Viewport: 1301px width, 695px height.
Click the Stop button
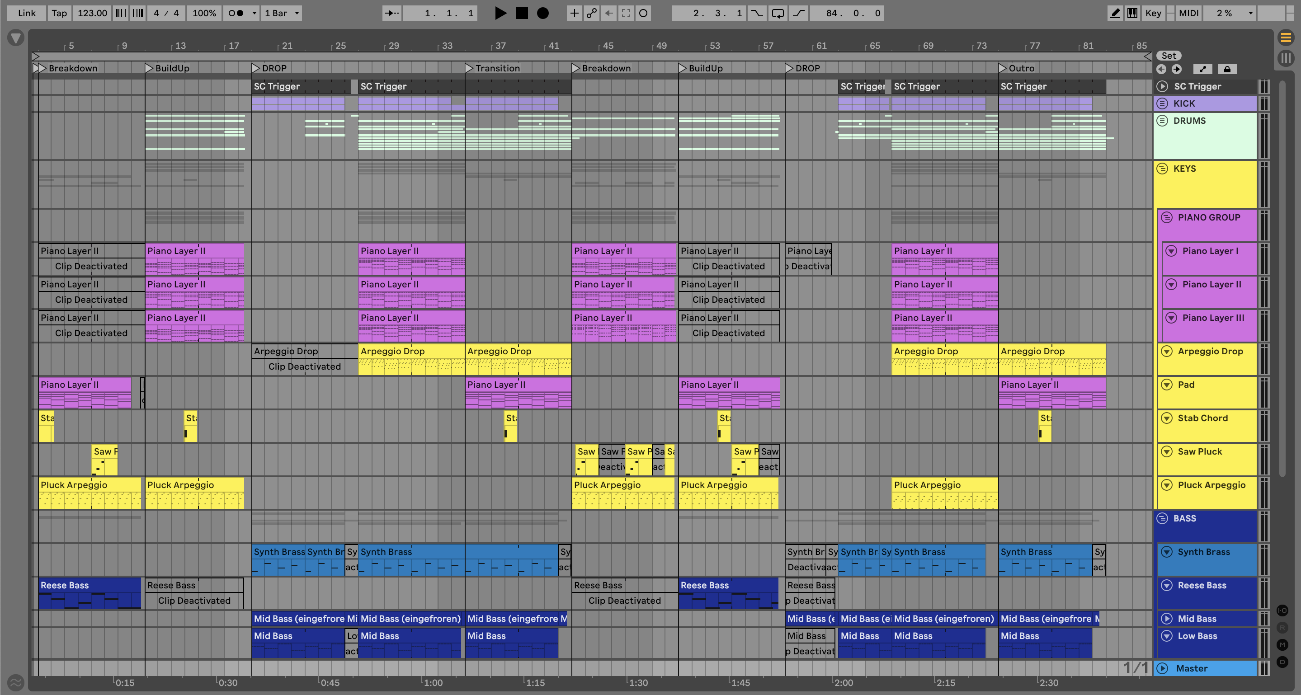[522, 13]
